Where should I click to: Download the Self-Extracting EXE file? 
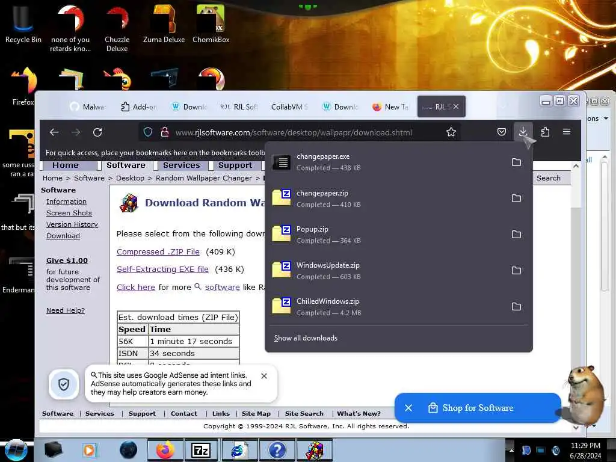162,269
